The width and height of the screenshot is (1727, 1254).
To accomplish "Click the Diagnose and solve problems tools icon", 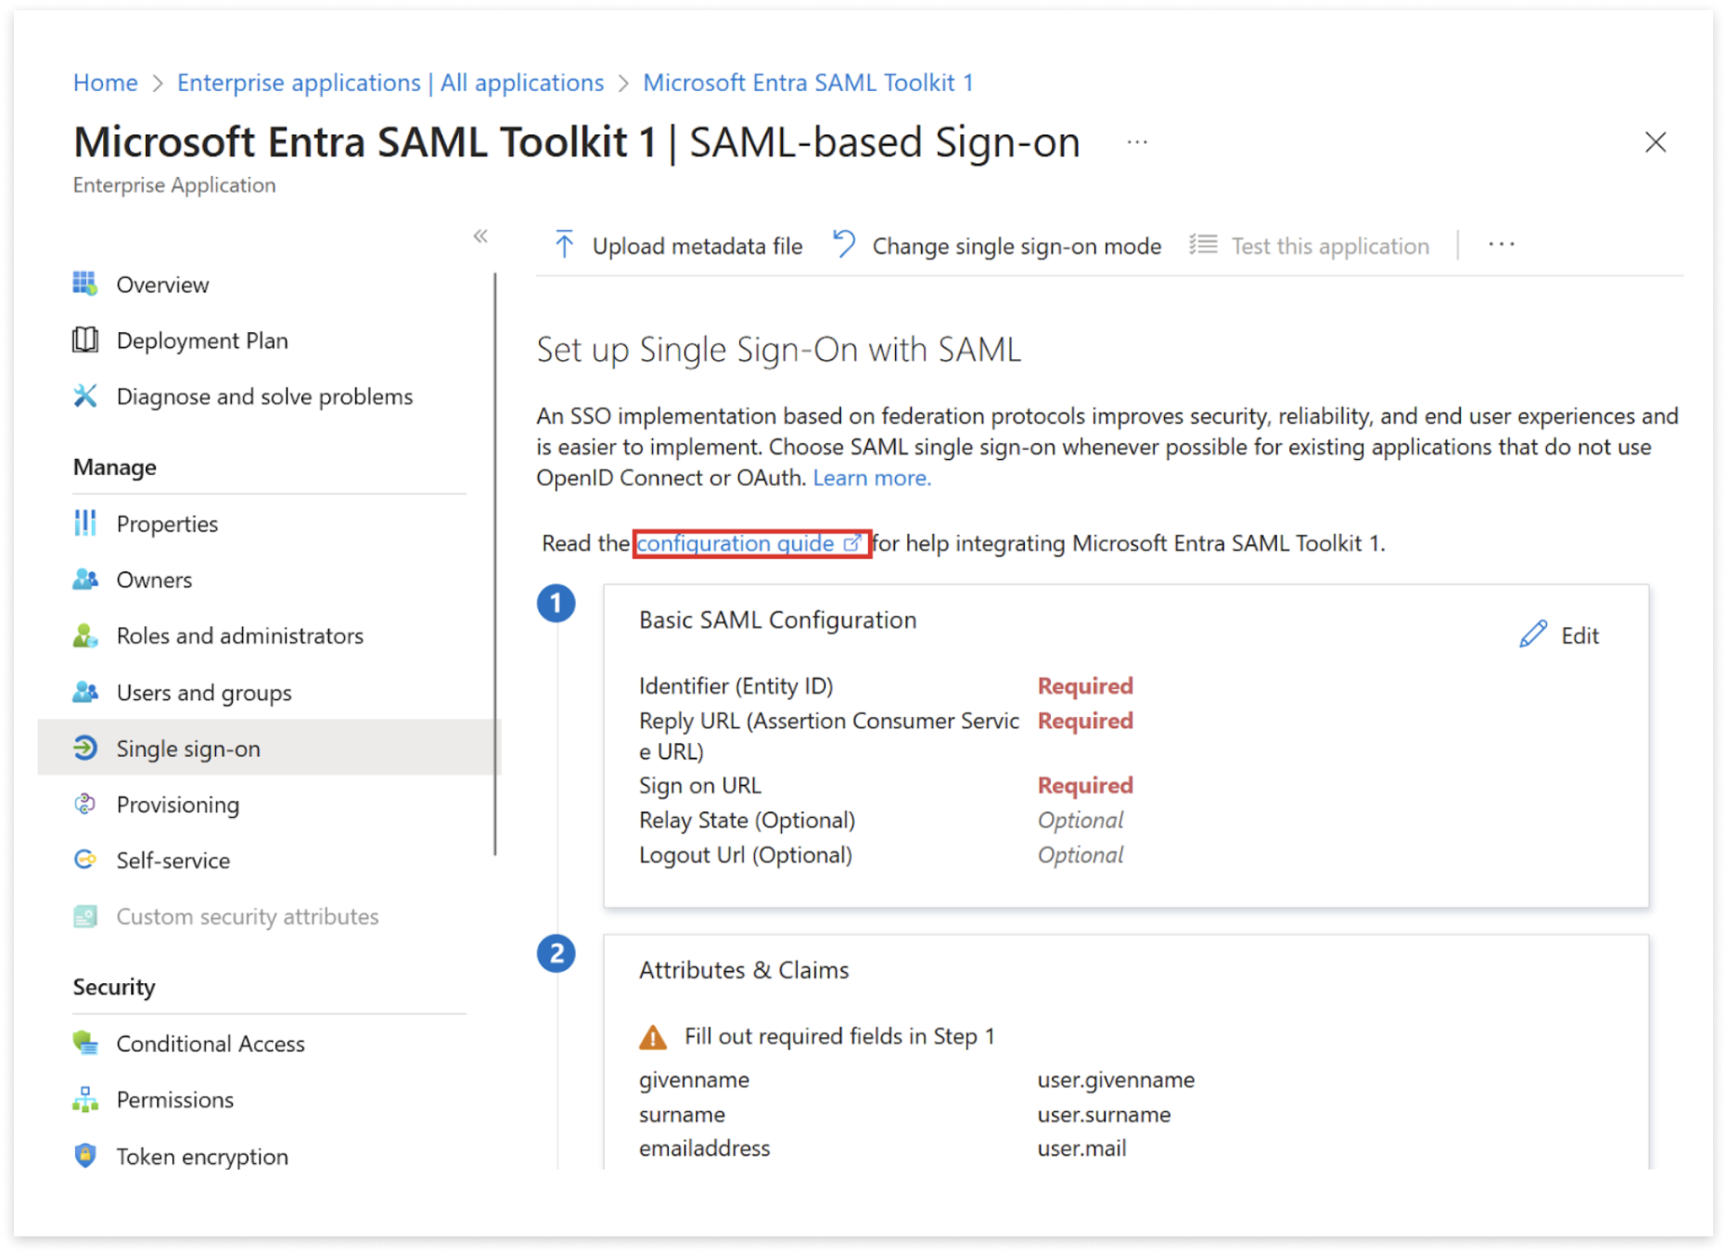I will click(85, 396).
